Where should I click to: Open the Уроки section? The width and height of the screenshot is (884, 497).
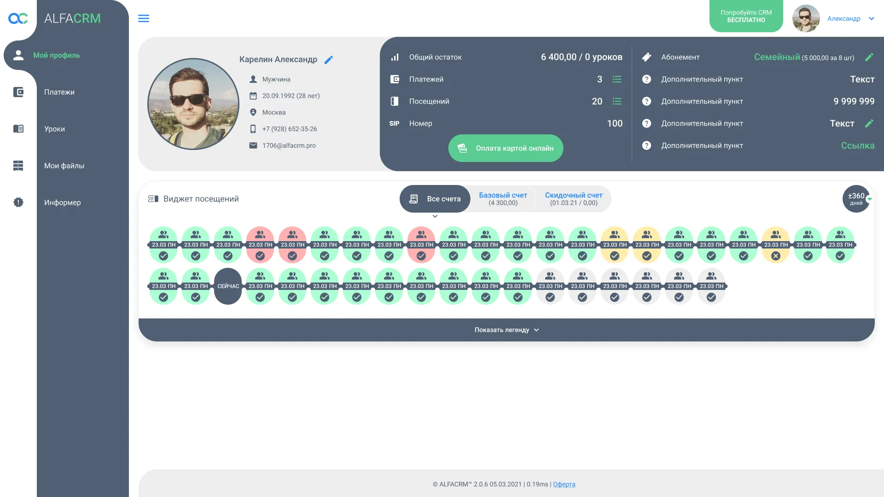click(x=54, y=129)
